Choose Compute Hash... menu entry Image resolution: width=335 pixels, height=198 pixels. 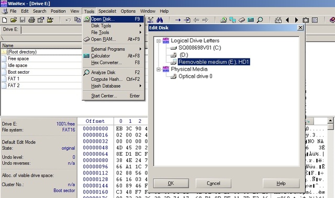tap(114, 79)
